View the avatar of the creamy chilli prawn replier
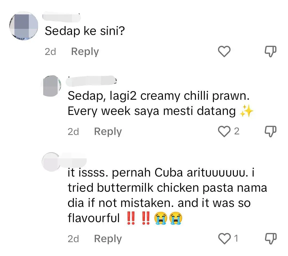Viewport: 288px width, 256px height. [52, 85]
